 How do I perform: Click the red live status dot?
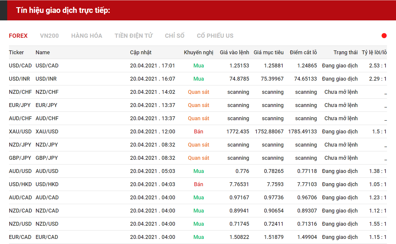(384, 36)
